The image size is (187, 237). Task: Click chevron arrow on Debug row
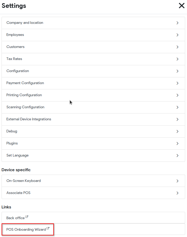[x=178, y=132]
